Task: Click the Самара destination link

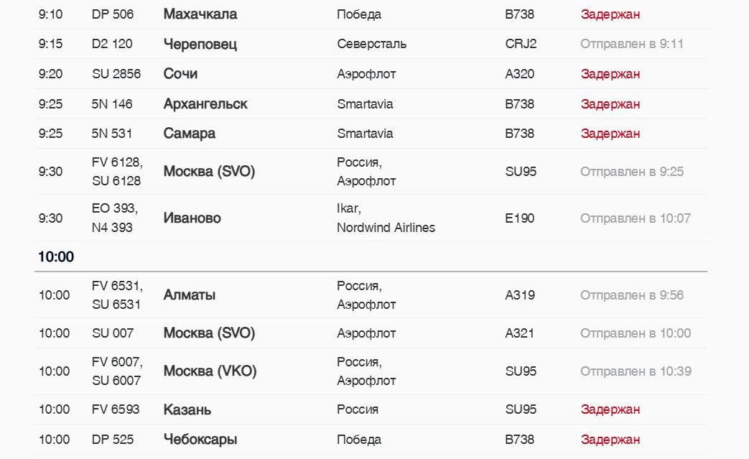Action: (189, 134)
